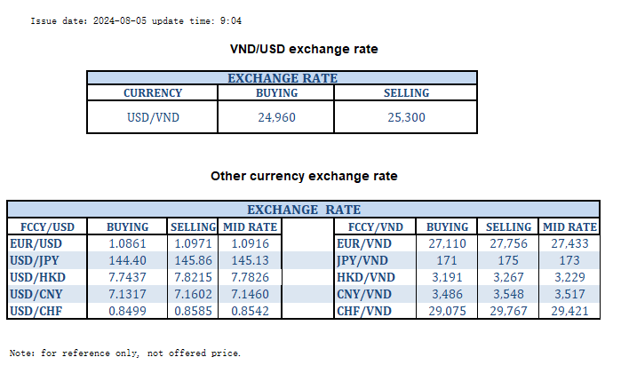
Task: Click the EUR/VND row label
Action: click(x=364, y=243)
